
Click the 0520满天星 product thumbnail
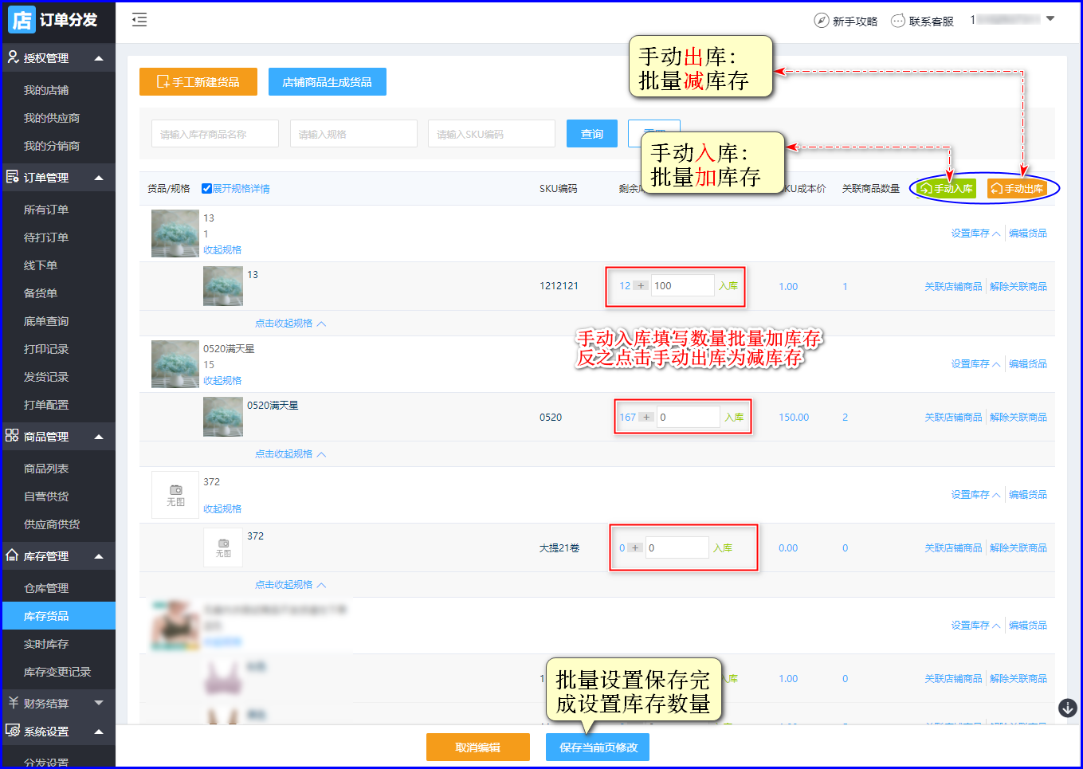(x=175, y=364)
